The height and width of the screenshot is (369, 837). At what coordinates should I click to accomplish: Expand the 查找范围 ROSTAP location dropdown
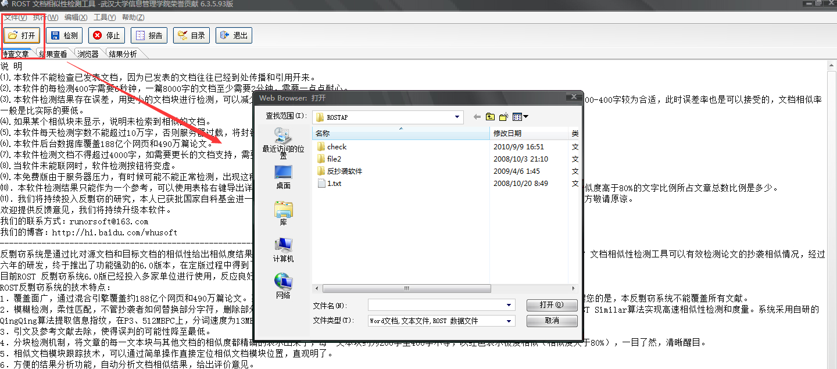click(x=458, y=117)
